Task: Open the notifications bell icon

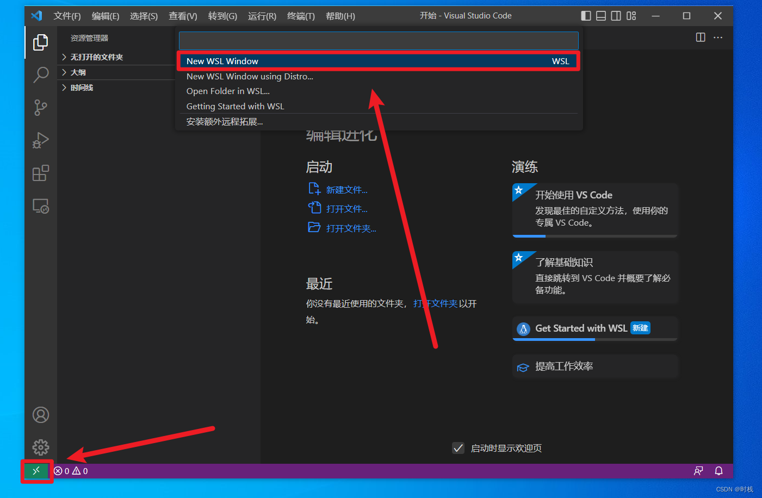Action: pyautogui.click(x=718, y=471)
